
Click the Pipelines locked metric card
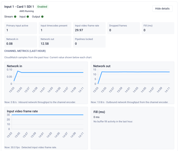tap(89, 42)
